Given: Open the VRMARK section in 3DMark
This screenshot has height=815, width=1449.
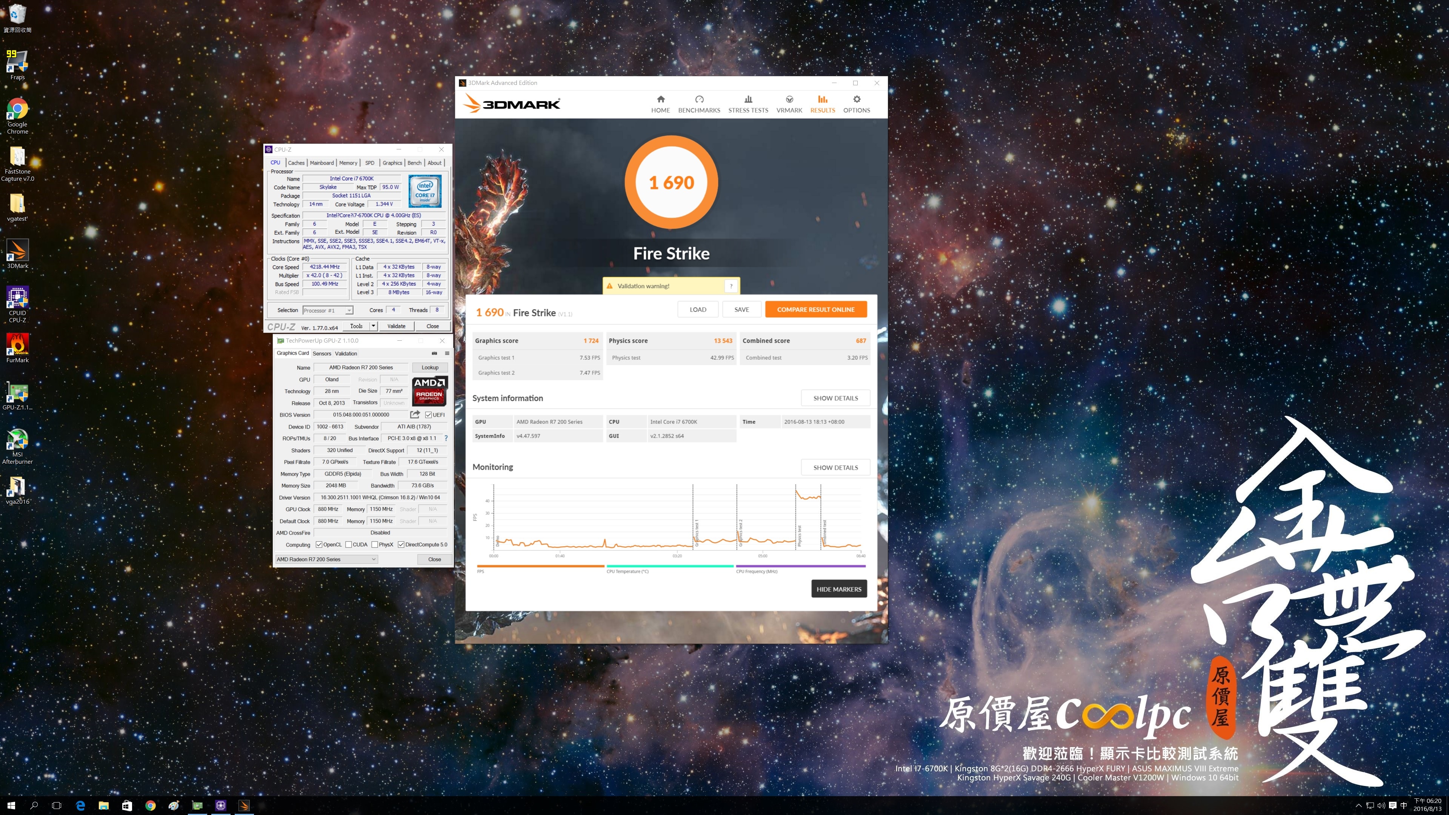Looking at the screenshot, I should pos(789,104).
